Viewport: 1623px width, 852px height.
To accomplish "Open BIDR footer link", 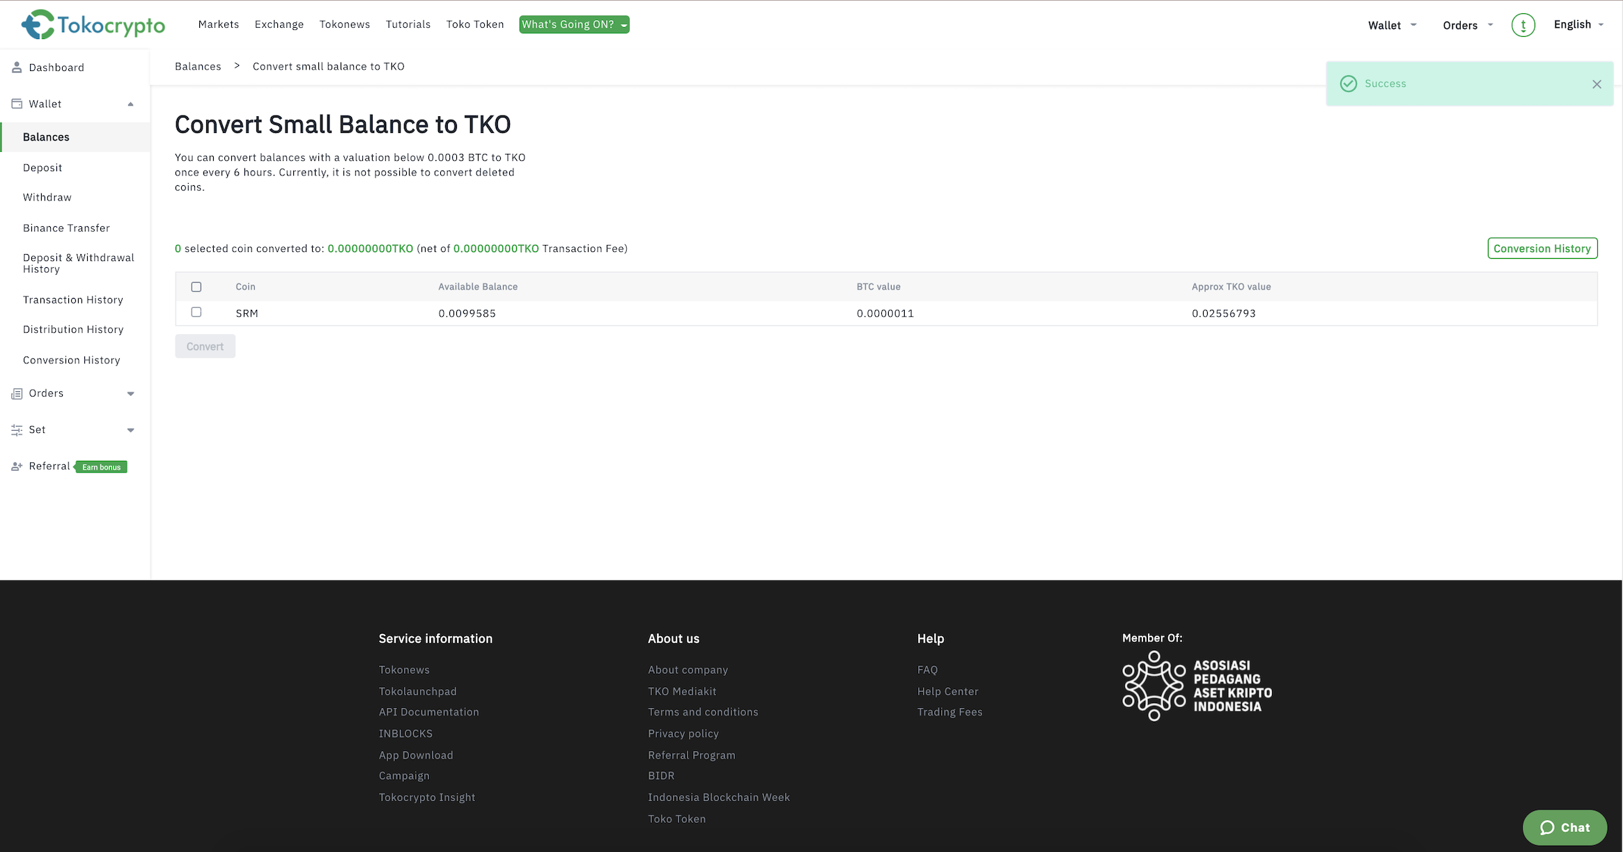I will tap(661, 775).
